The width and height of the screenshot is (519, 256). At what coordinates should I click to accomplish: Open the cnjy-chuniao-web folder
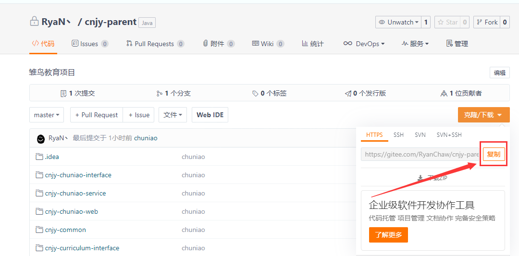(x=72, y=211)
